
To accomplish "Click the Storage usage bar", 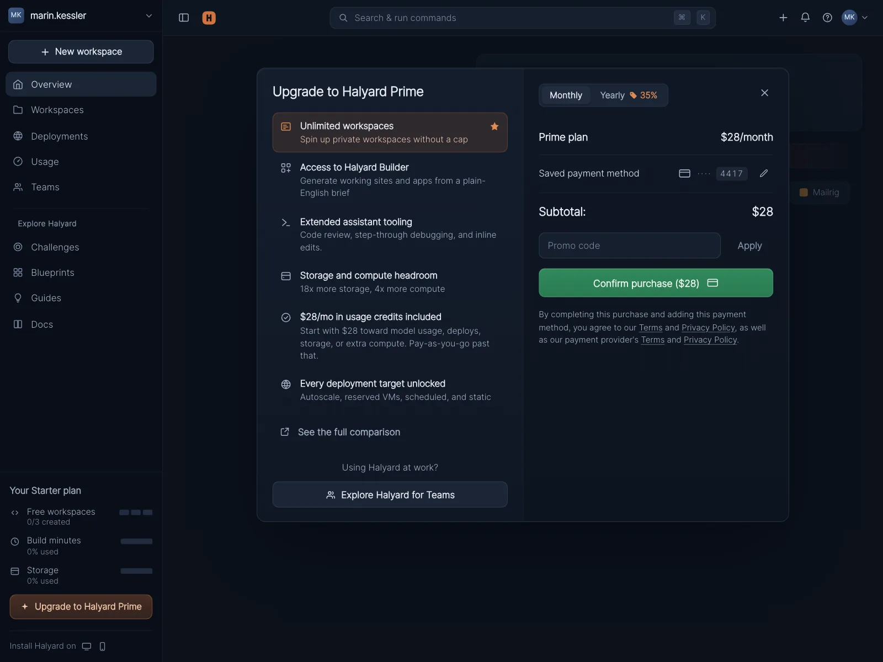I will click(x=136, y=571).
